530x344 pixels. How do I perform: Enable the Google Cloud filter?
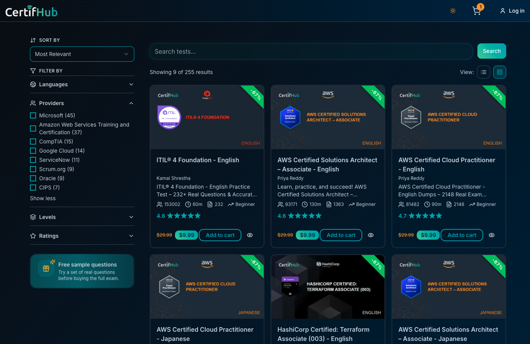point(33,151)
